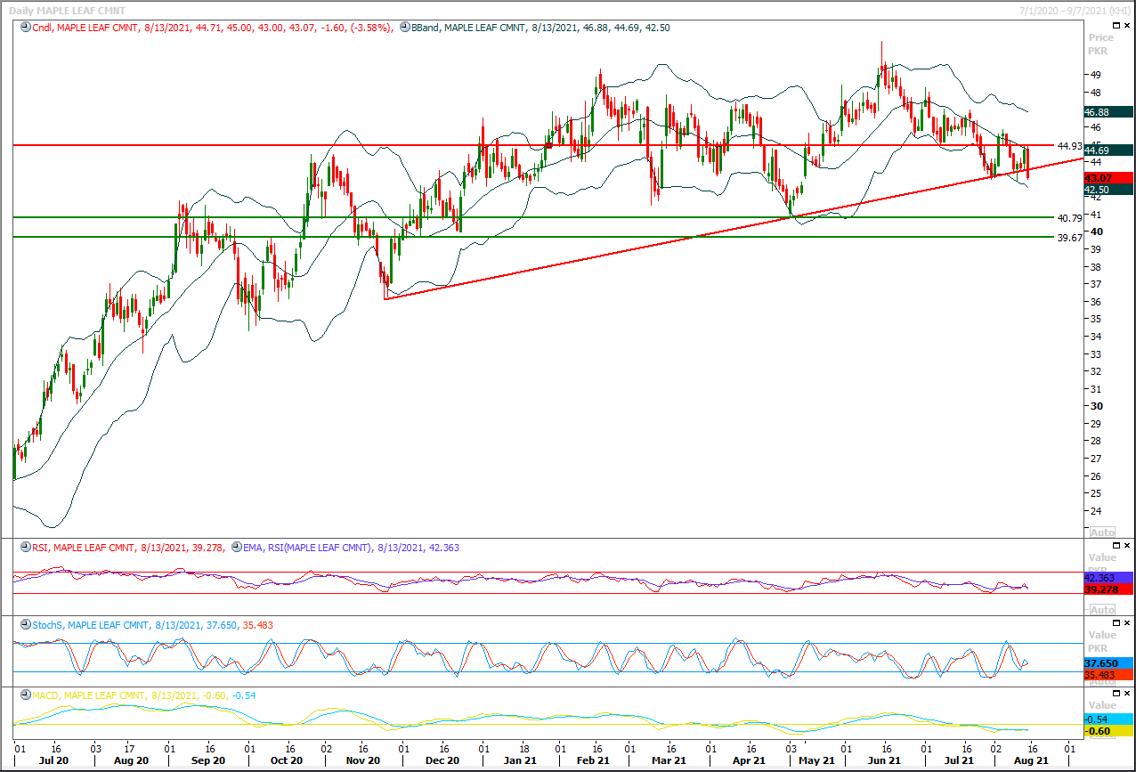This screenshot has height=772, width=1136.
Task: Maximize the RSI indicator pane
Action: pyautogui.click(x=1115, y=546)
